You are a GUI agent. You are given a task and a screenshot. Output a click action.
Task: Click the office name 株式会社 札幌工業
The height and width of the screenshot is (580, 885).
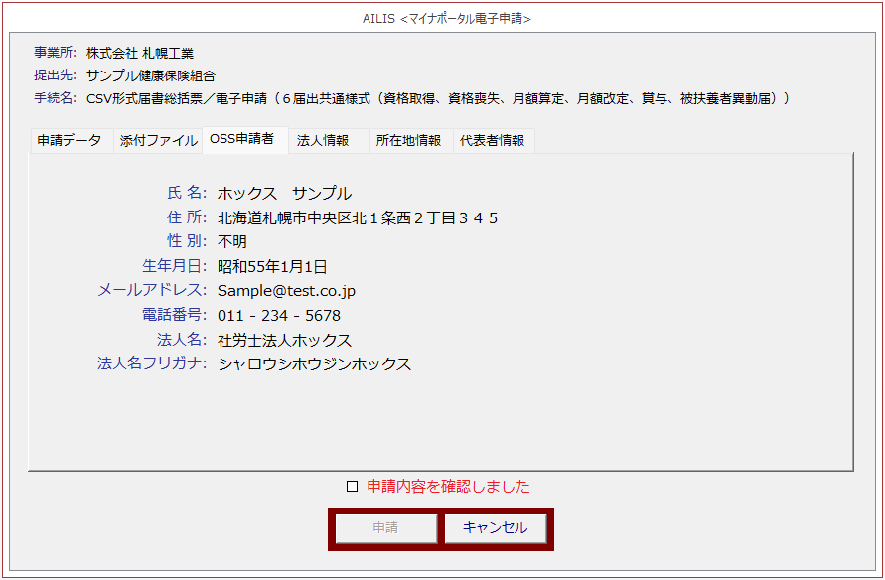click(140, 53)
